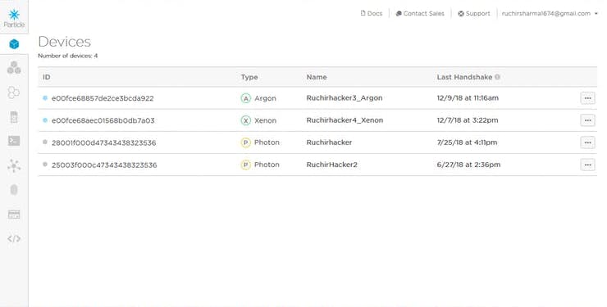Click Photon label in Ruchirhacker row
Screen dimensions: 607x307
267,142
